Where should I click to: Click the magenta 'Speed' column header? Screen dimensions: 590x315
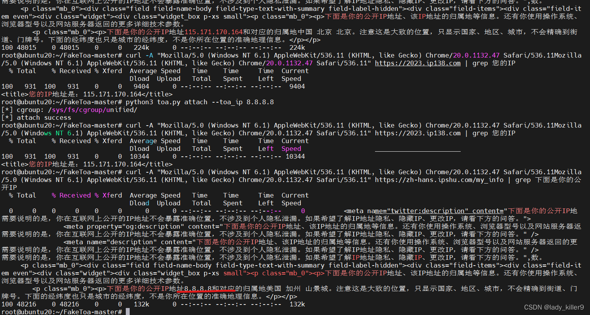pyautogui.click(x=291, y=149)
